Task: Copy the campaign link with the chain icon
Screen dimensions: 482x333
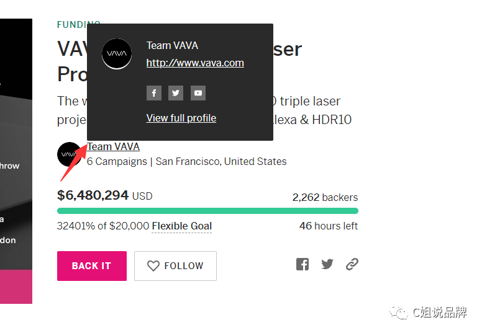Action: pos(352,264)
